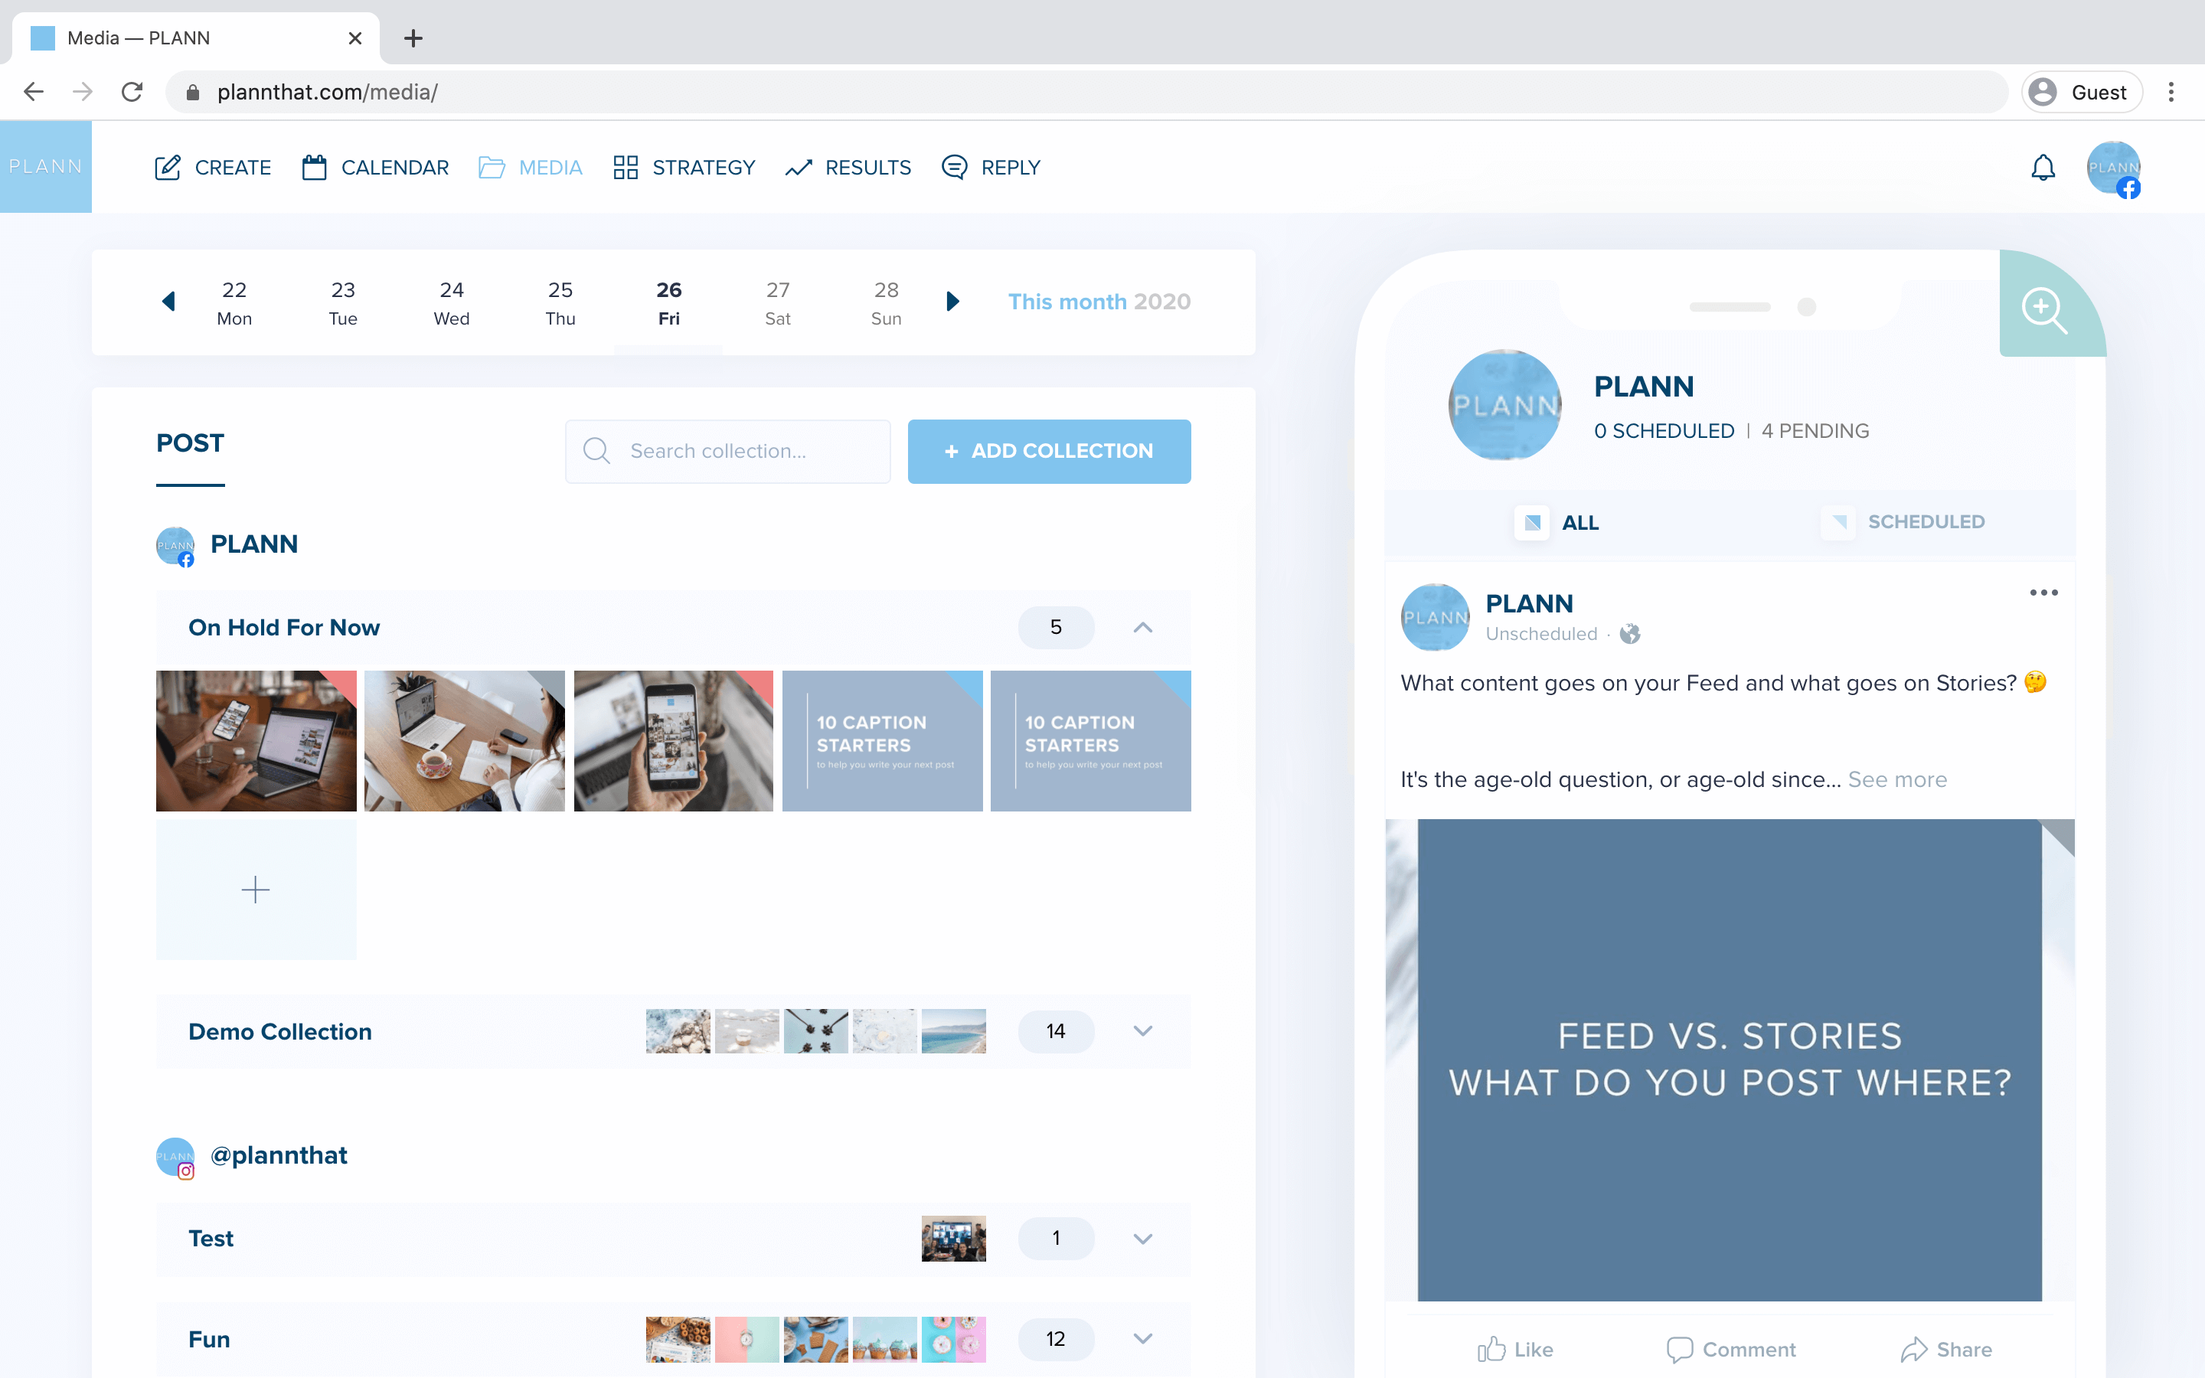Image resolution: width=2205 pixels, height=1378 pixels.
Task: Open the Reply section
Action: click(x=991, y=168)
